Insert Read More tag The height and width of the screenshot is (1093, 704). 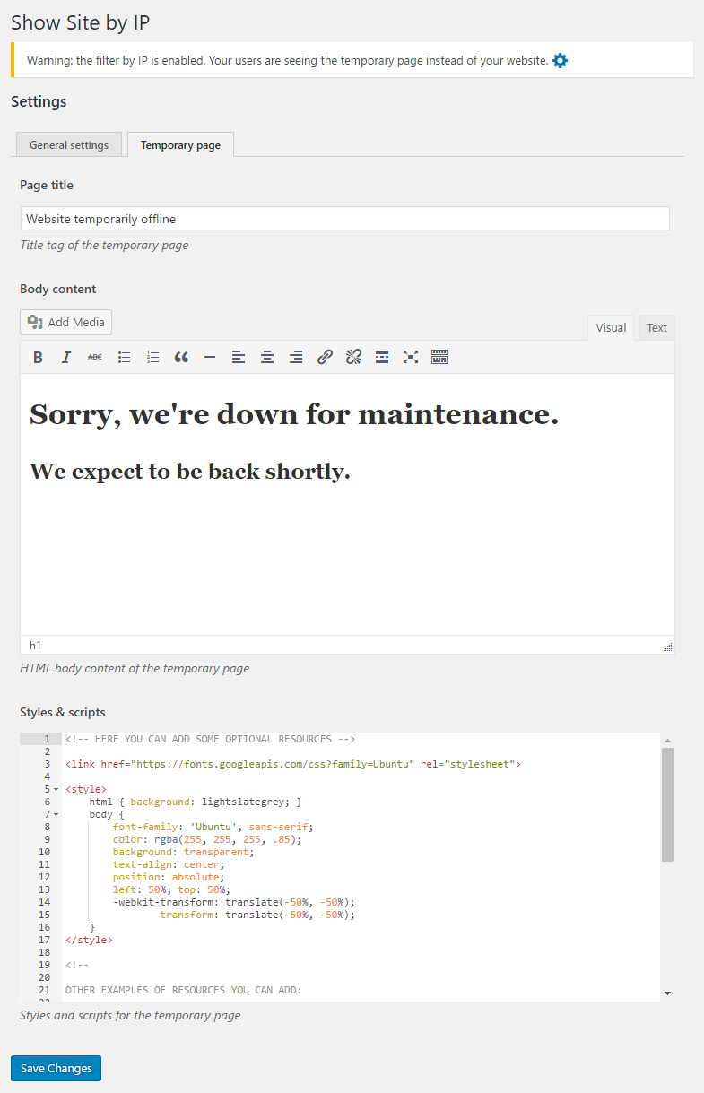382,357
